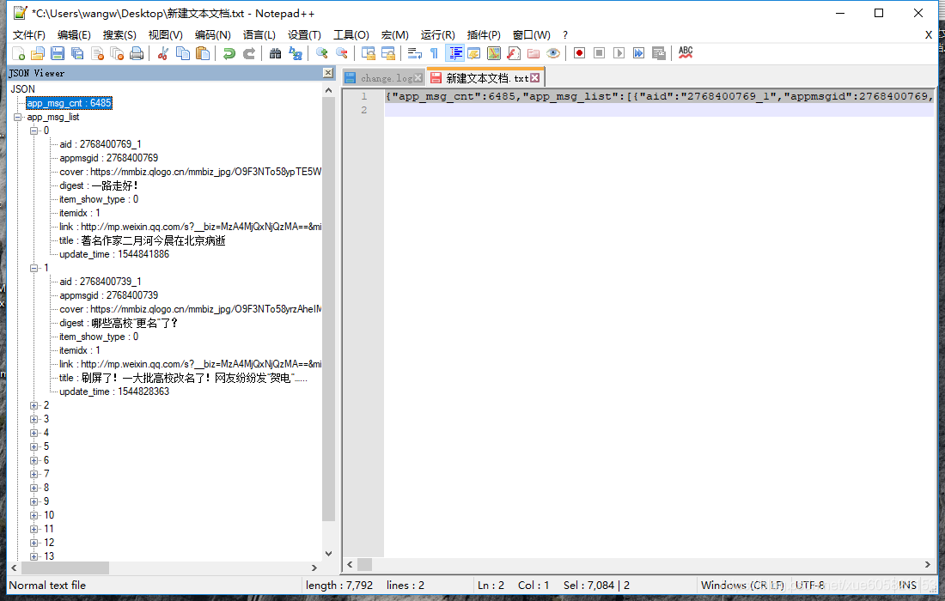The width and height of the screenshot is (945, 601).
Task: Paste from clipboard using toolbar icon
Action: tap(203, 53)
